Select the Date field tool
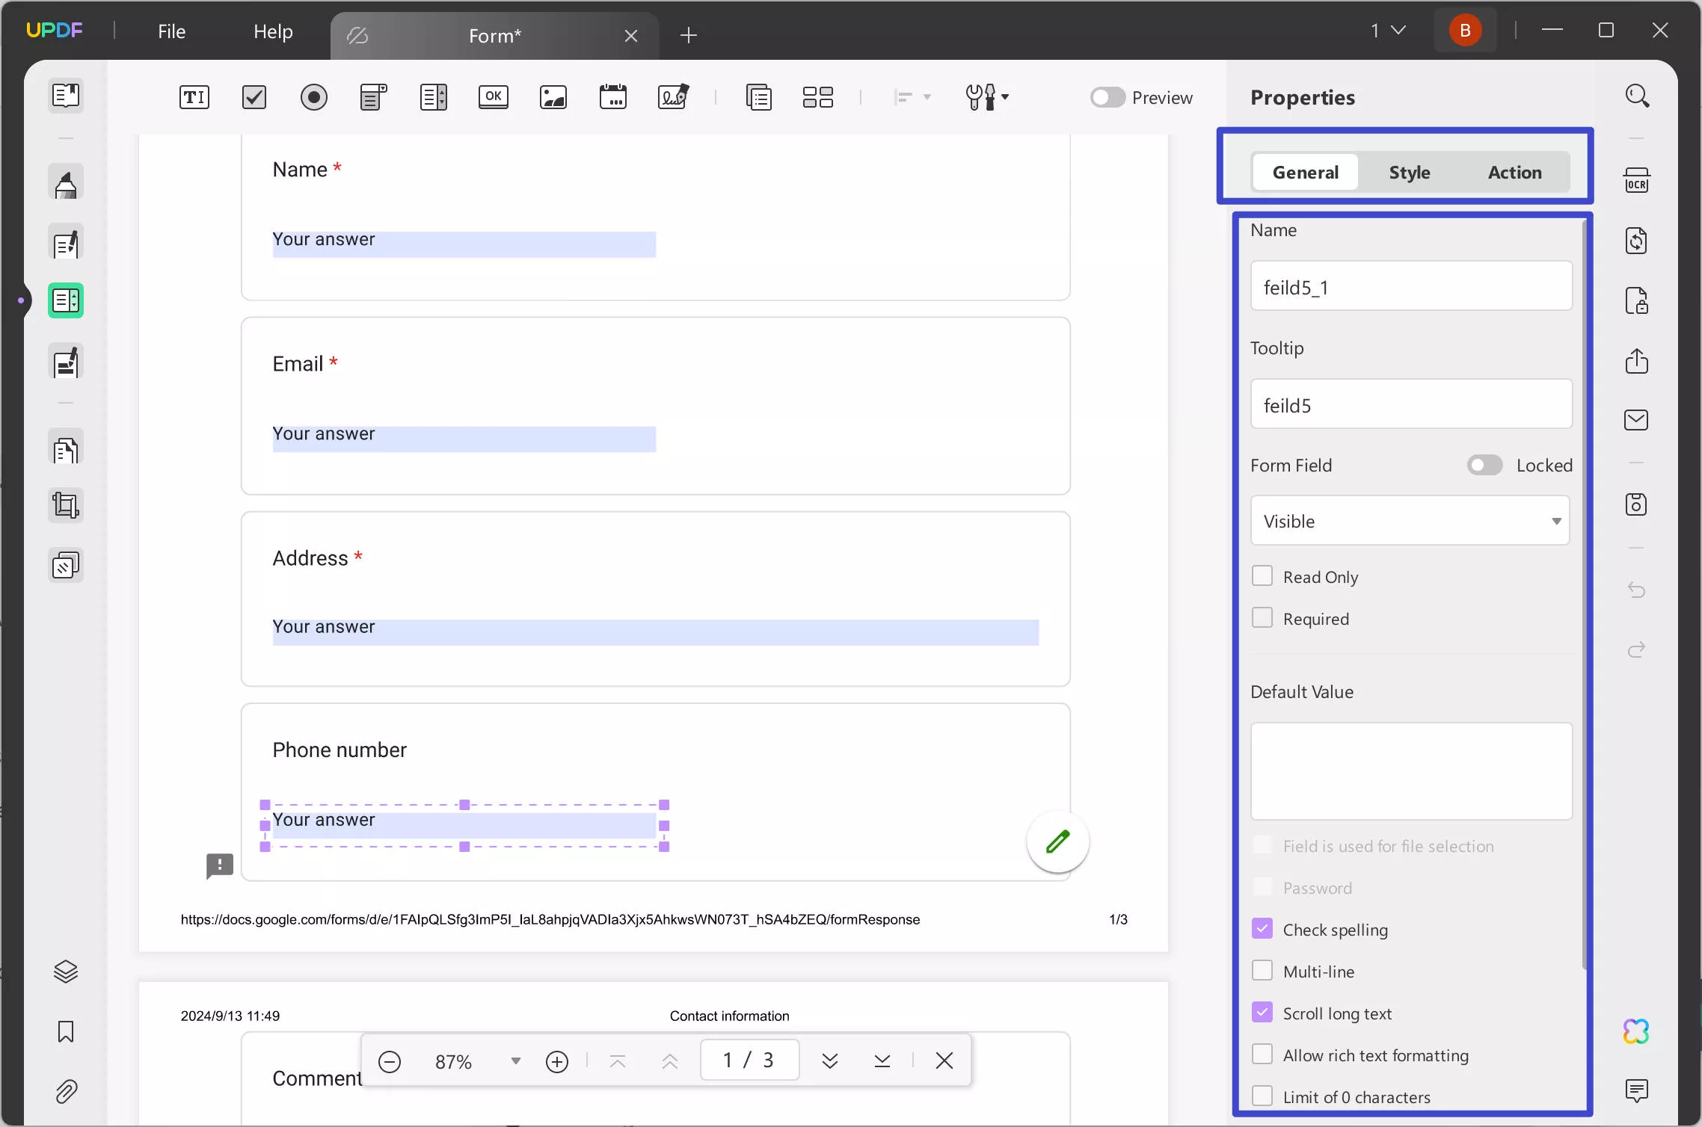This screenshot has width=1702, height=1127. (612, 97)
